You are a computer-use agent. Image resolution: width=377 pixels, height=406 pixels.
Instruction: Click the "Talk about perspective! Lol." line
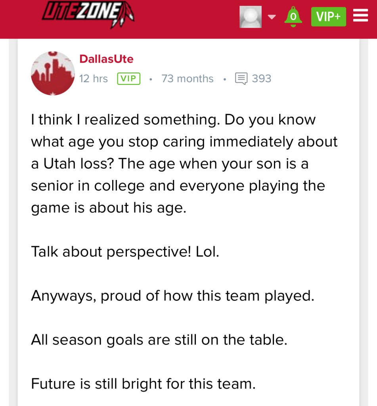pyautogui.click(x=125, y=252)
